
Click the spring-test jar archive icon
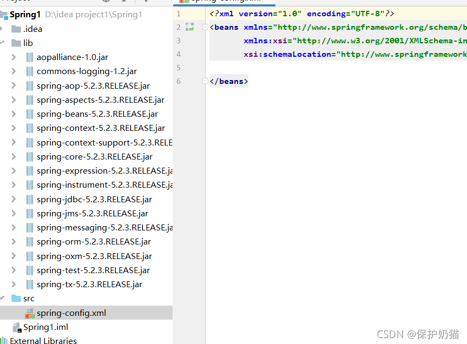tap(29, 270)
